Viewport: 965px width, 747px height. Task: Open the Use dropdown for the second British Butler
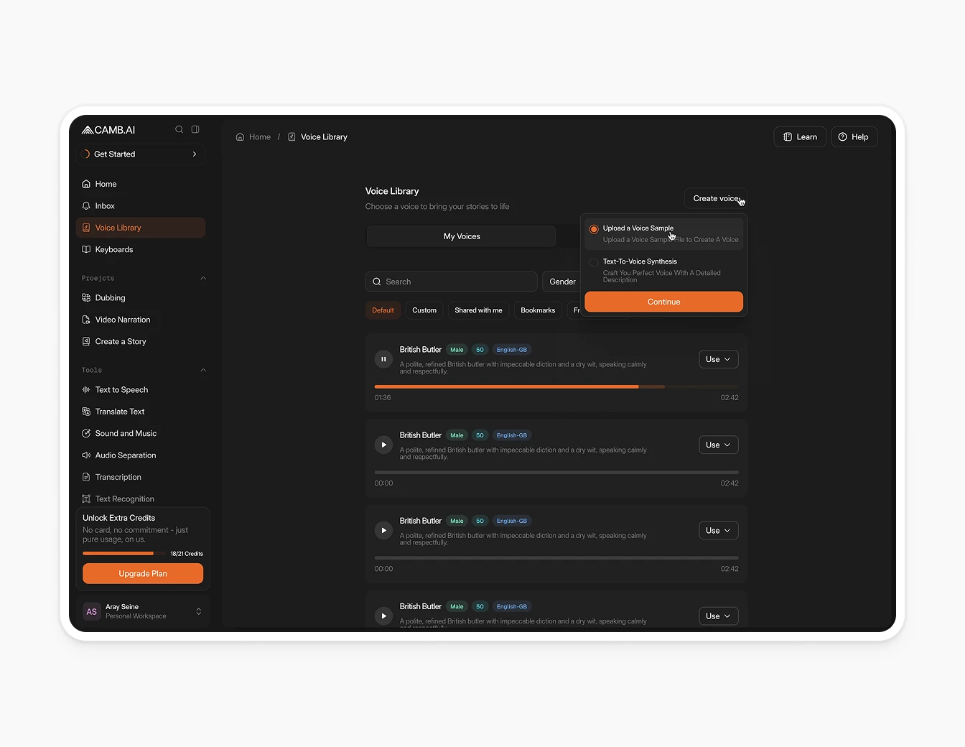pyautogui.click(x=718, y=445)
